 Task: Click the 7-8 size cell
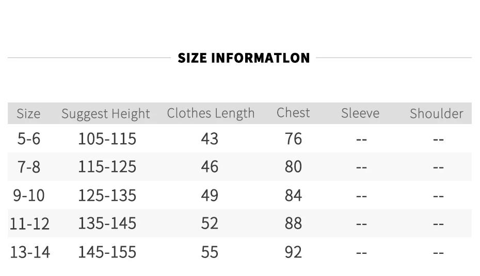tap(29, 167)
